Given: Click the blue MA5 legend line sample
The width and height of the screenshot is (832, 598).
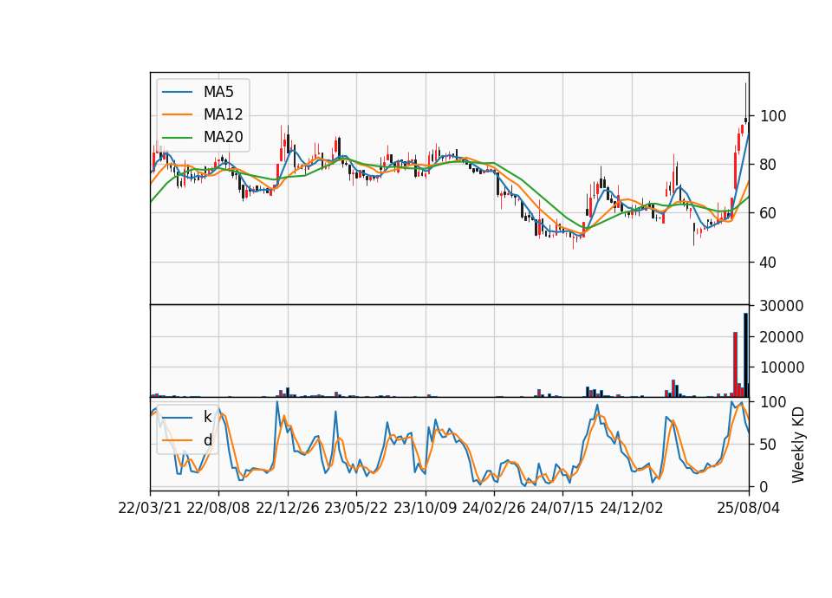Looking at the screenshot, I should click(x=177, y=93).
